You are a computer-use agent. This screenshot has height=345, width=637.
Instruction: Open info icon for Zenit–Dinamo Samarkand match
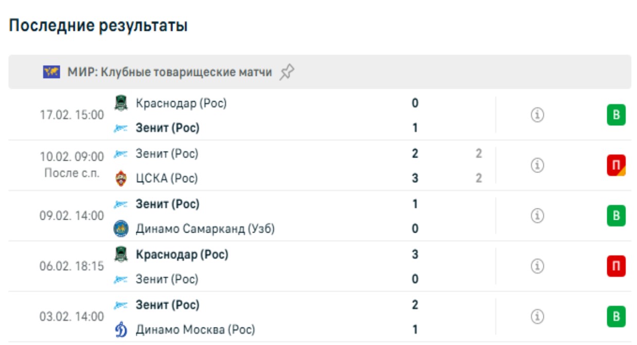pos(537,216)
